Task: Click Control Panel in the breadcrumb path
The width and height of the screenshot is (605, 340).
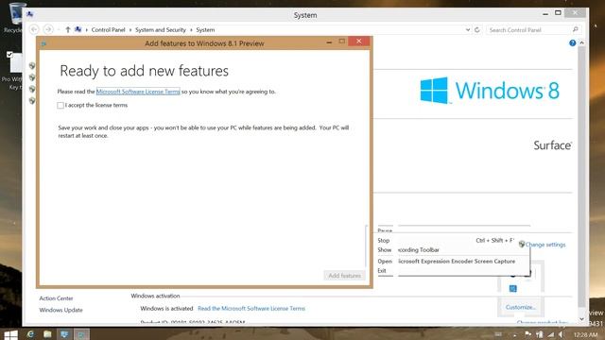Action: [x=108, y=29]
